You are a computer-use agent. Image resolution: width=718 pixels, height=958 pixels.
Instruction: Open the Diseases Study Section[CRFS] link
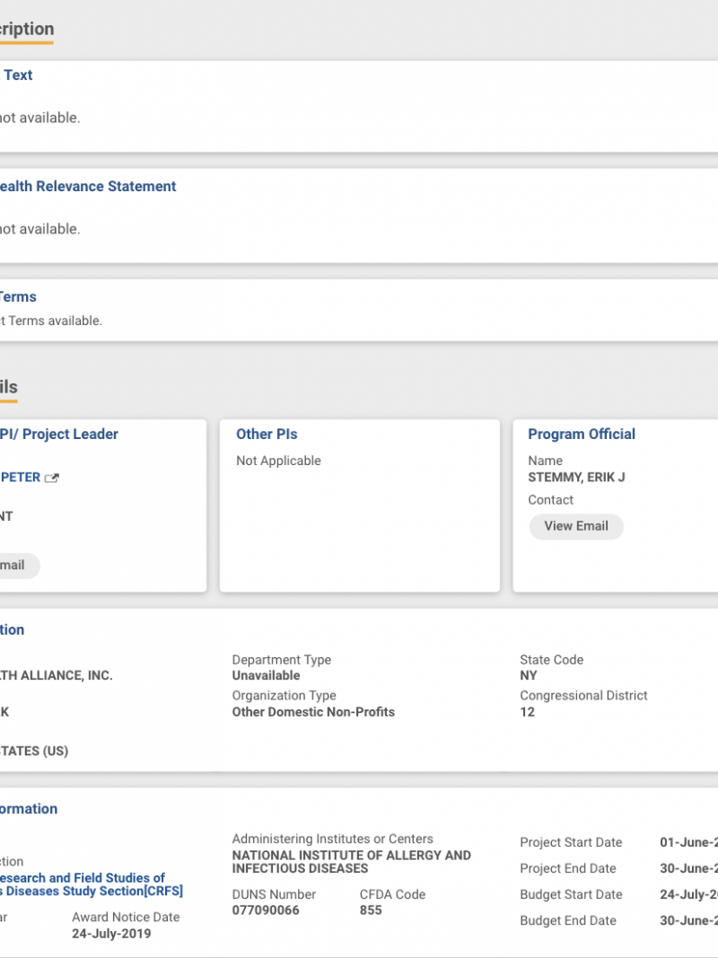click(90, 891)
